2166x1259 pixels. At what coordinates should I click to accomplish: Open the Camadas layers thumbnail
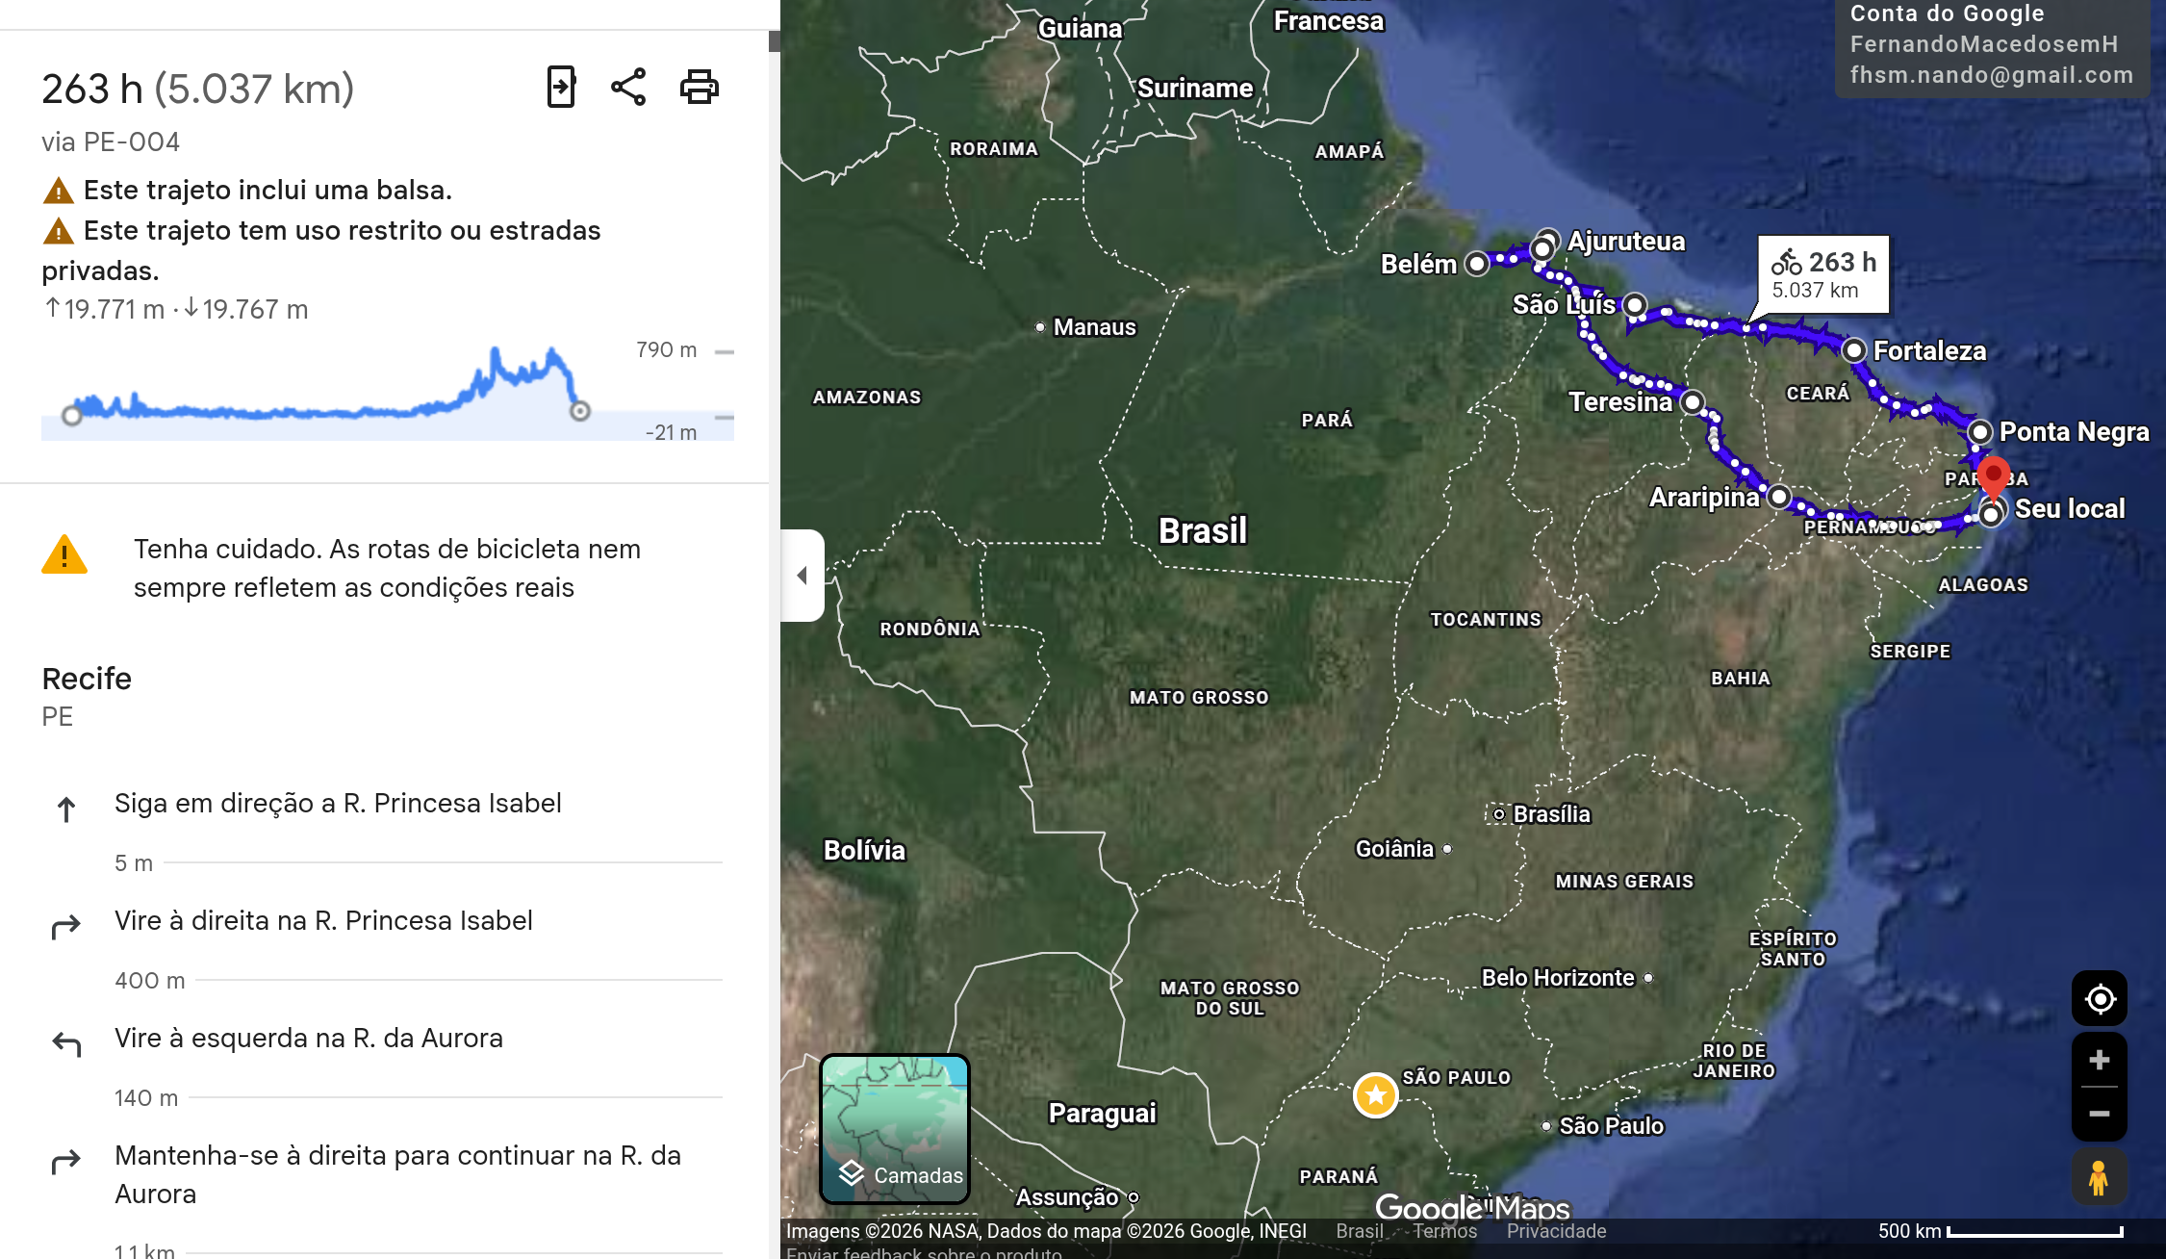click(895, 1128)
